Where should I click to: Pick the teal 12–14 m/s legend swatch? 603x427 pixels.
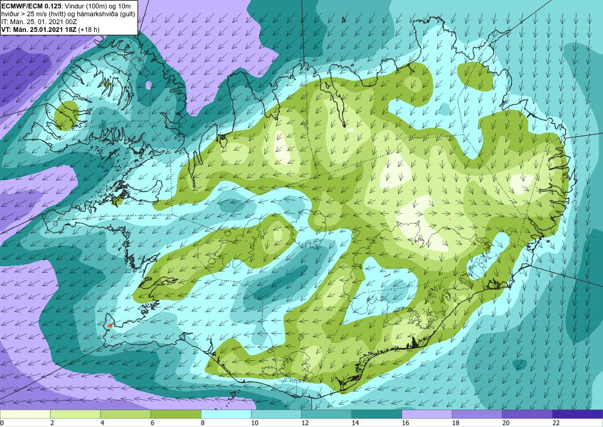click(x=326, y=414)
